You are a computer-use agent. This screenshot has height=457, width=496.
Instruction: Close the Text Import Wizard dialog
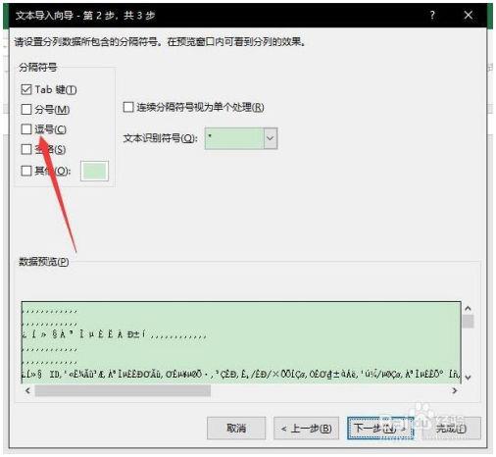[x=468, y=15]
